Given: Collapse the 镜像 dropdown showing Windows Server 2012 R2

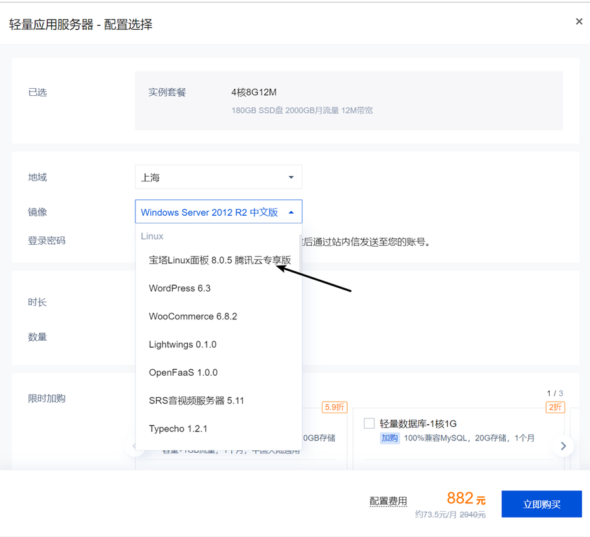Looking at the screenshot, I should [x=218, y=212].
